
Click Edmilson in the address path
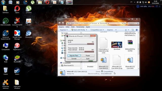pos(94,24)
